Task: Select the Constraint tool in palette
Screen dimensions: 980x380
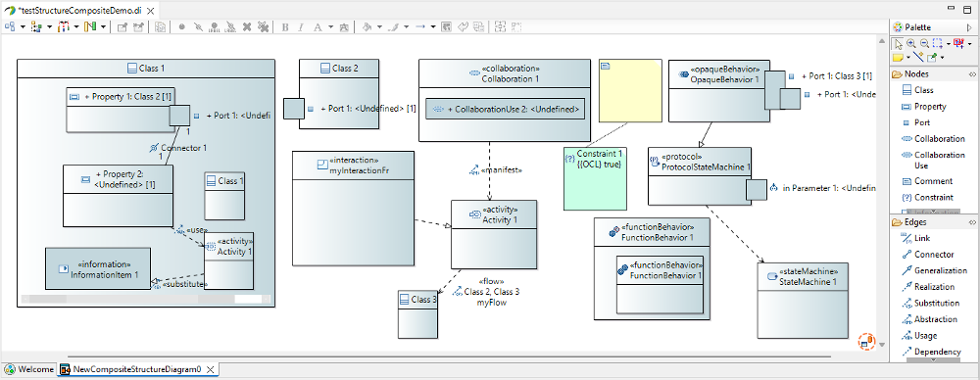Action: click(927, 198)
